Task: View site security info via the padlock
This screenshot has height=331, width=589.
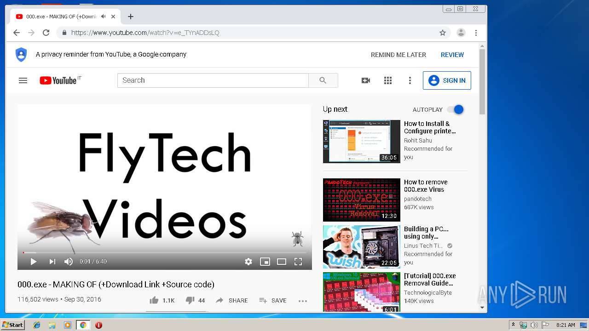Action: [64, 33]
